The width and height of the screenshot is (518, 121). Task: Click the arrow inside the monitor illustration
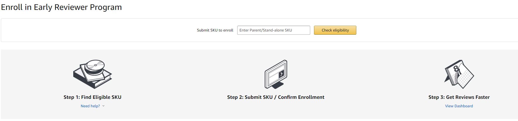(x=281, y=74)
